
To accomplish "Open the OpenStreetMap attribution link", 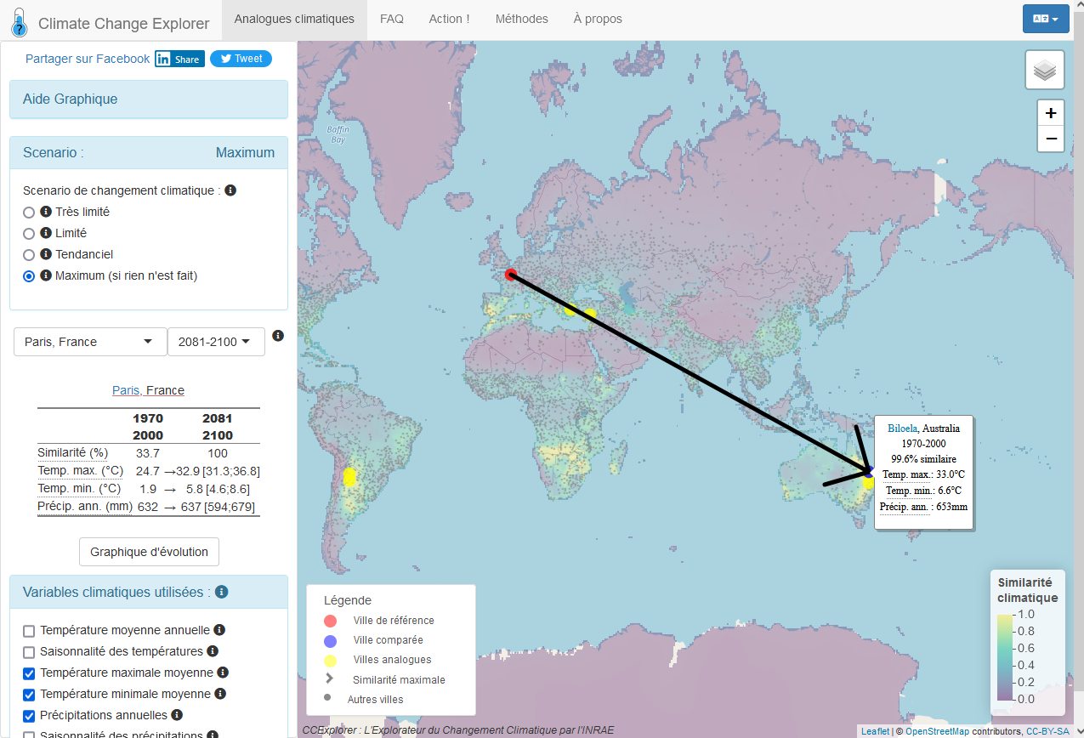I will 938,731.
